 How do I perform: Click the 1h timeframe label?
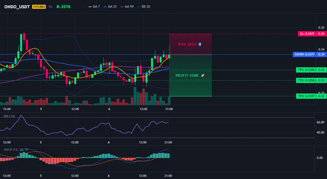coord(50,7)
